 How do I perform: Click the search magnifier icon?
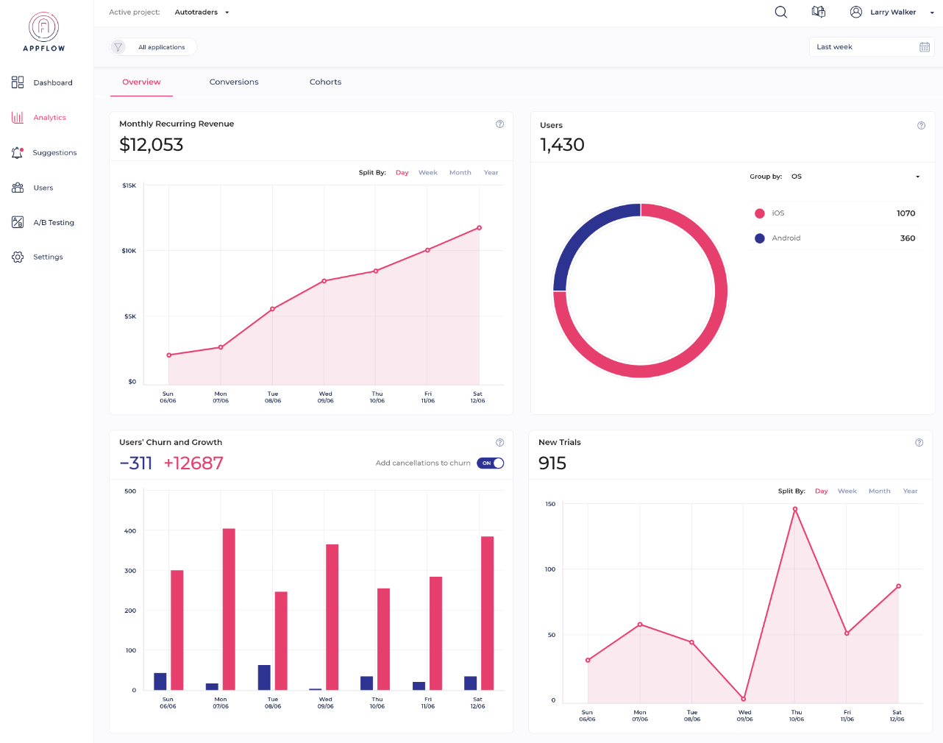pos(780,12)
